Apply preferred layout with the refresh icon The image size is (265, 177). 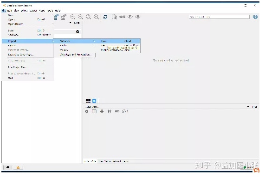pyautogui.click(x=105, y=17)
